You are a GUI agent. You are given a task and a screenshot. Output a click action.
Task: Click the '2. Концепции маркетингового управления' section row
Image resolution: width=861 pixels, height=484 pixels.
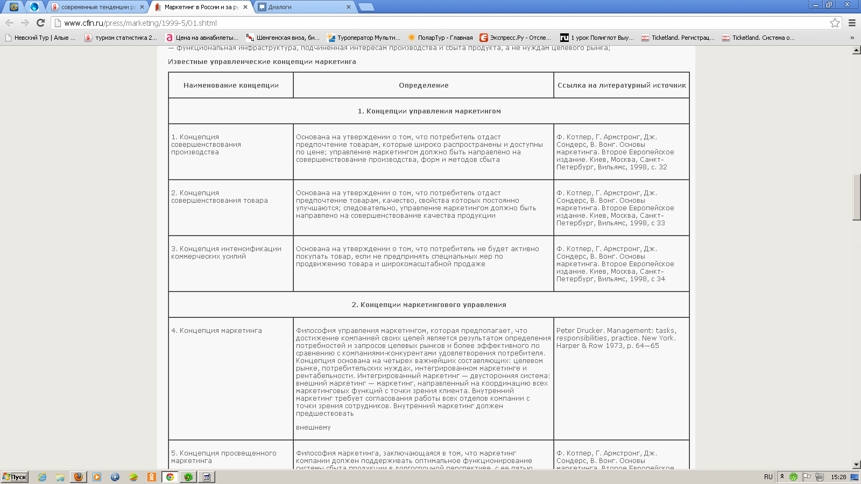click(x=429, y=304)
